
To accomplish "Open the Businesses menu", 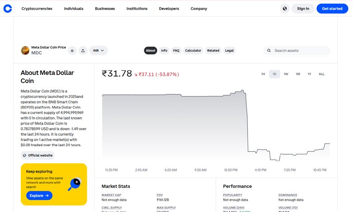I will (105, 9).
